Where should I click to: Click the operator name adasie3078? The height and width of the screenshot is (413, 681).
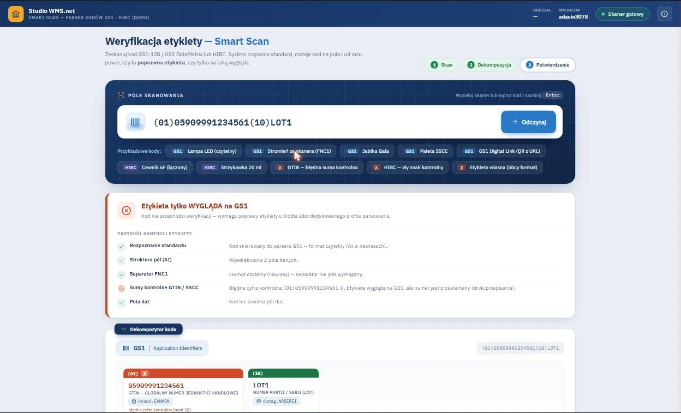point(573,17)
